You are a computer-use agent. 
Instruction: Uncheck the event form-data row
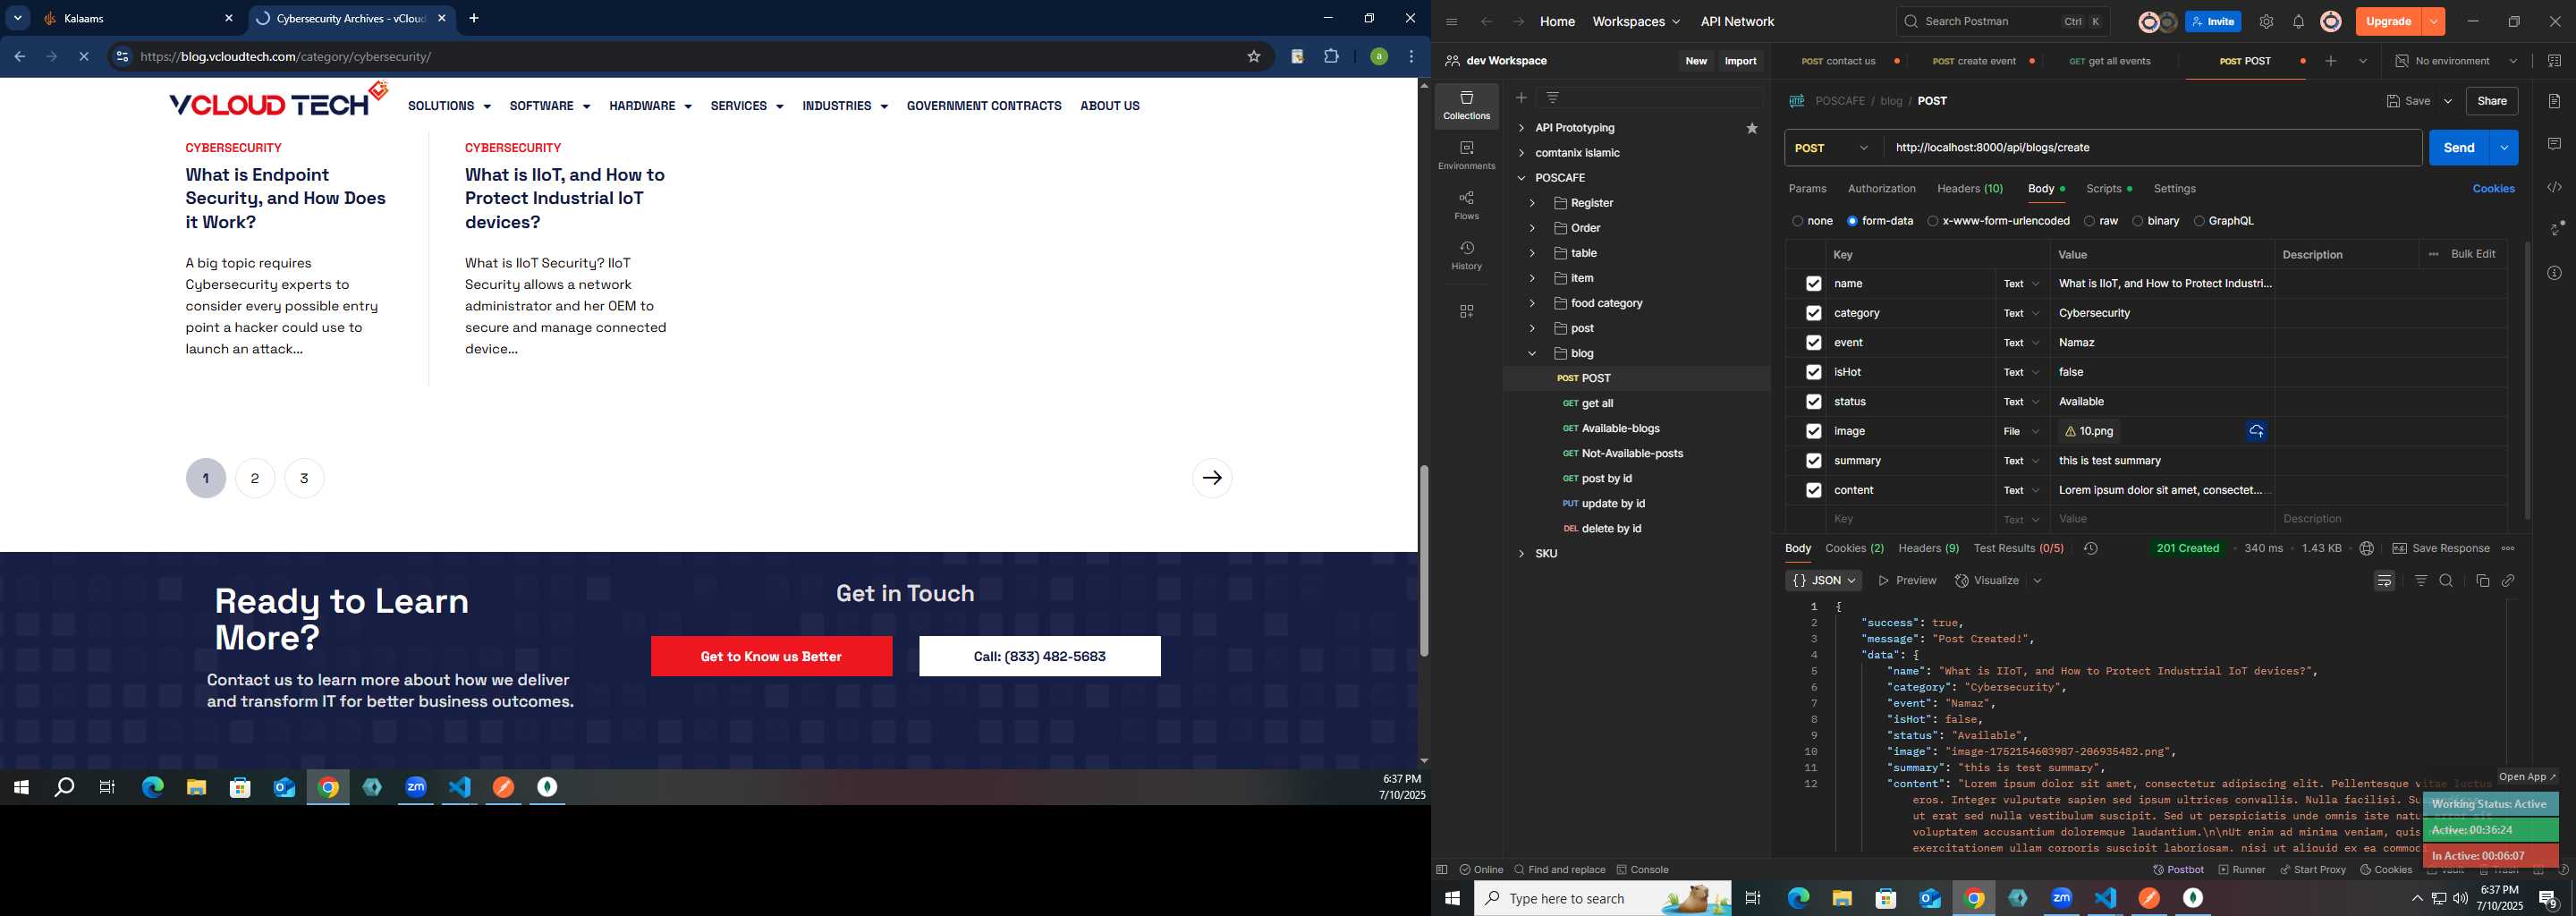tap(1813, 343)
